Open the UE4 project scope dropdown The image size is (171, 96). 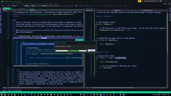point(16,10)
